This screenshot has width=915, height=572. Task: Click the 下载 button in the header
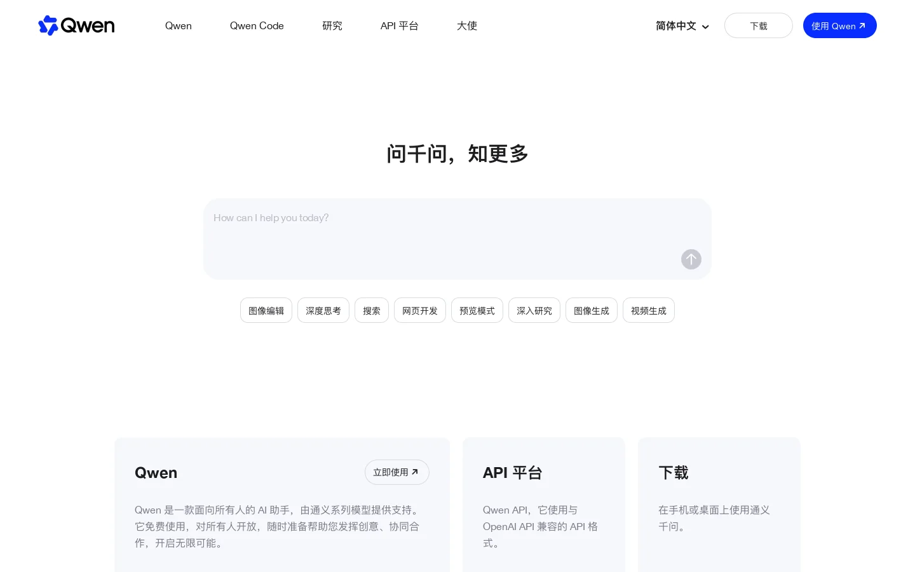click(x=759, y=25)
